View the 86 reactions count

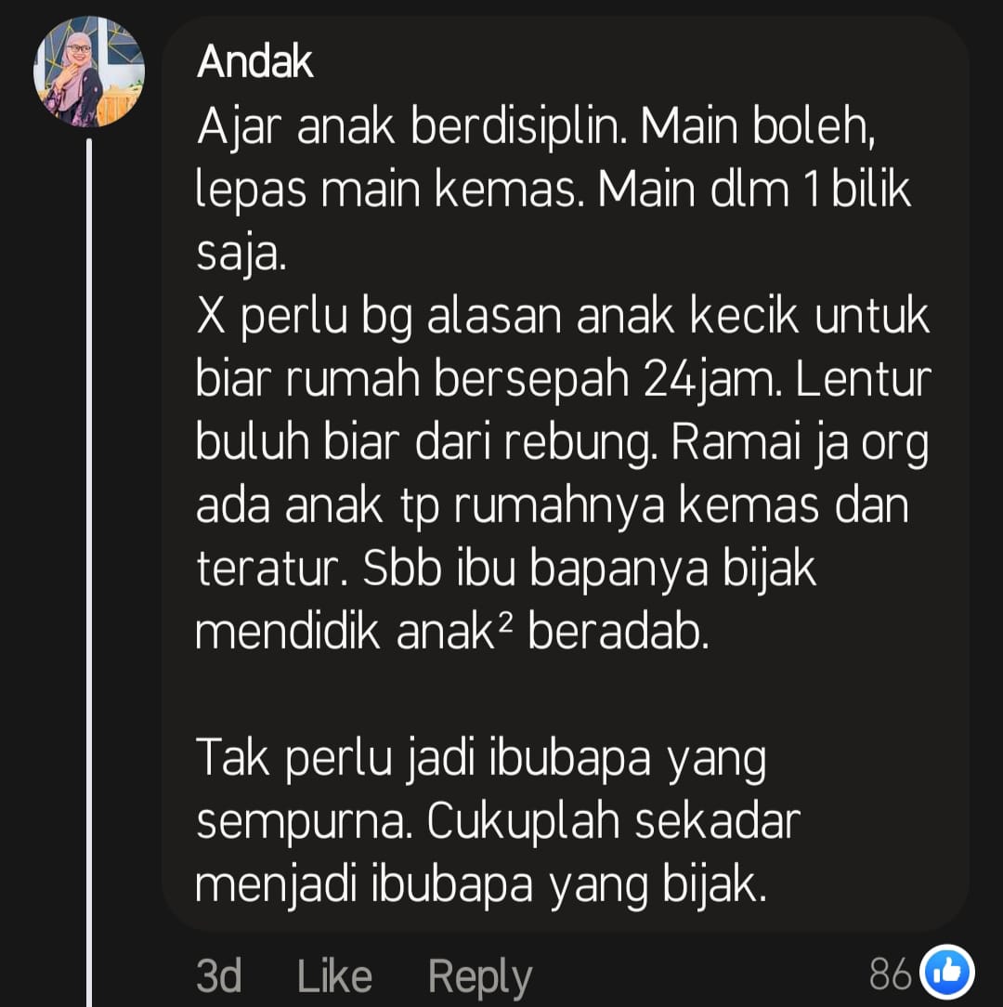click(890, 974)
